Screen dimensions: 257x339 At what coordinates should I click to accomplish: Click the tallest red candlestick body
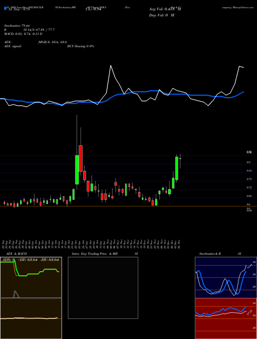(x=81, y=158)
